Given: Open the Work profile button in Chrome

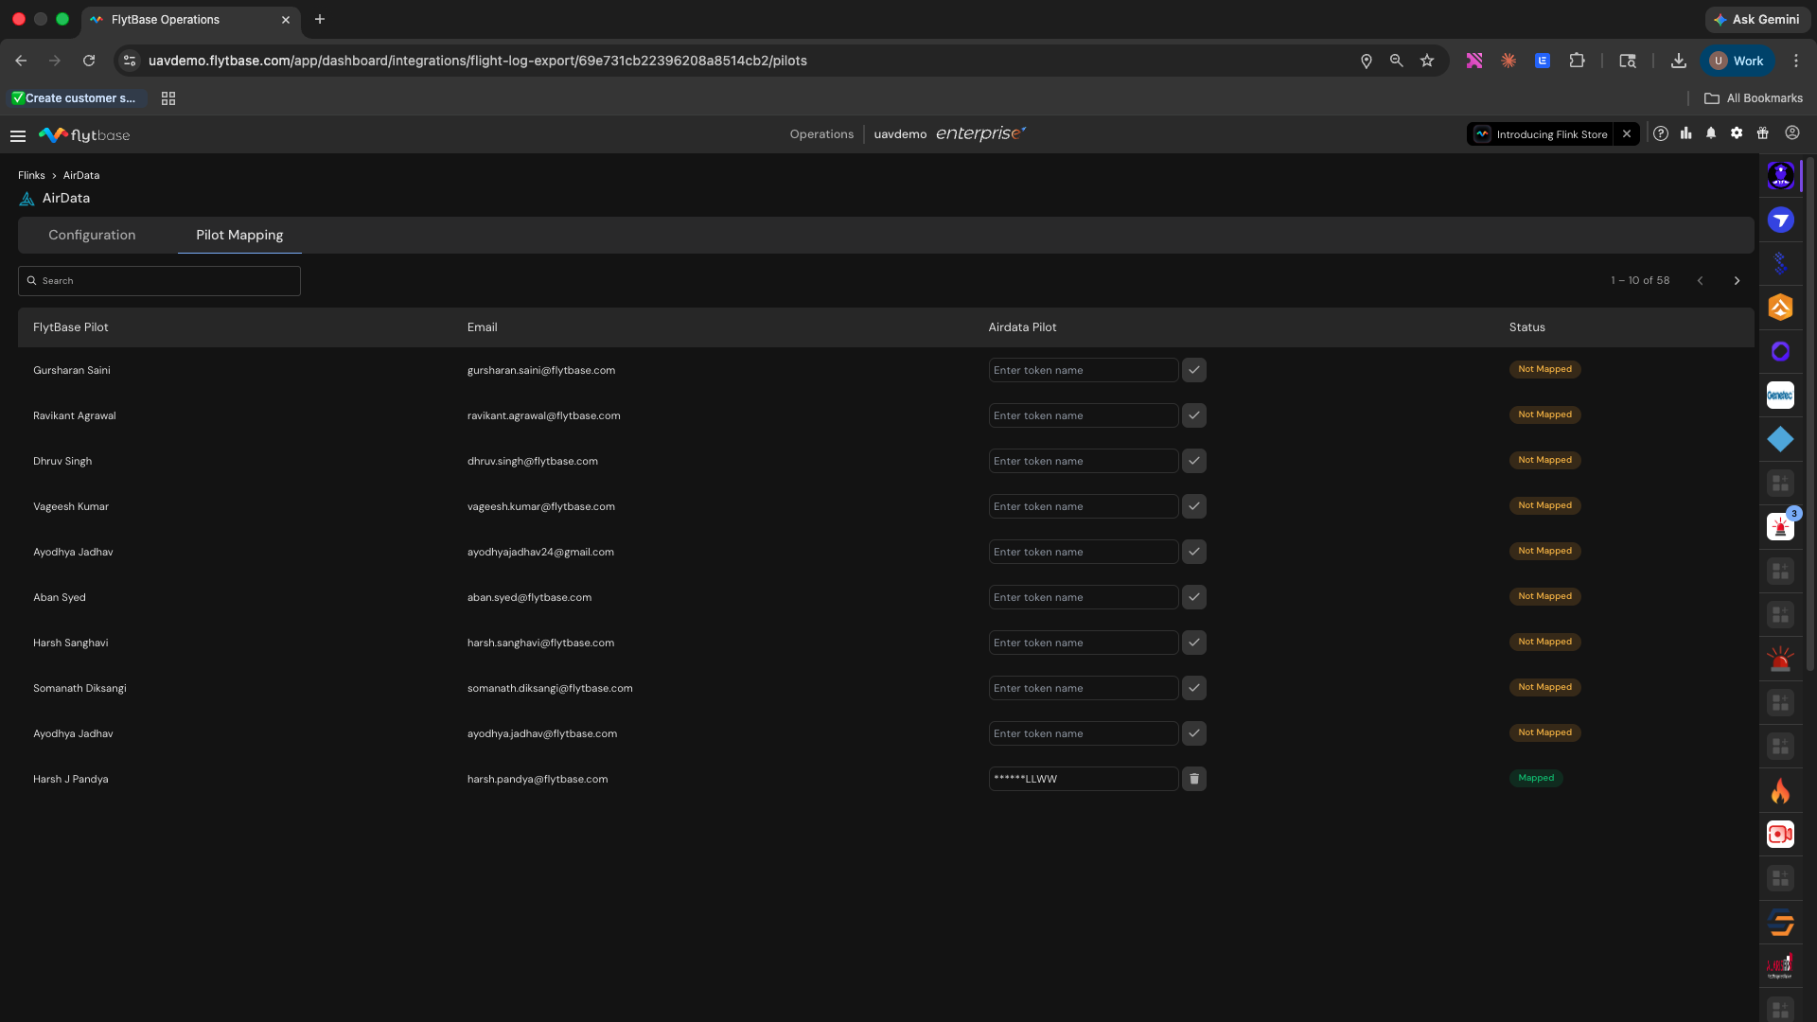Looking at the screenshot, I should coord(1737,61).
